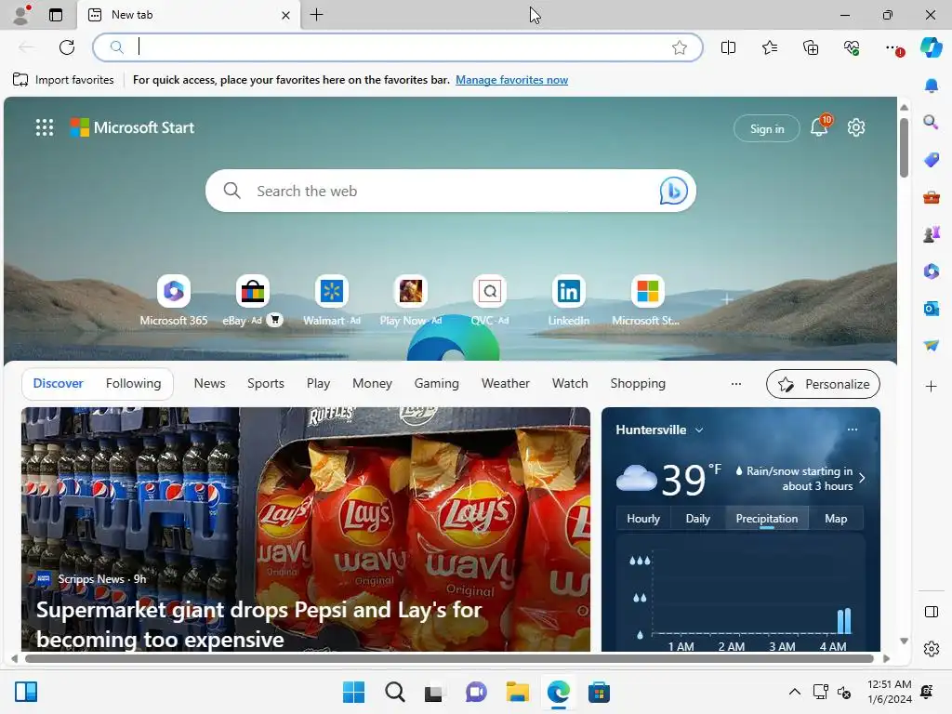Open Walmart quick link
Screen dimensions: 952x714
tap(332, 300)
